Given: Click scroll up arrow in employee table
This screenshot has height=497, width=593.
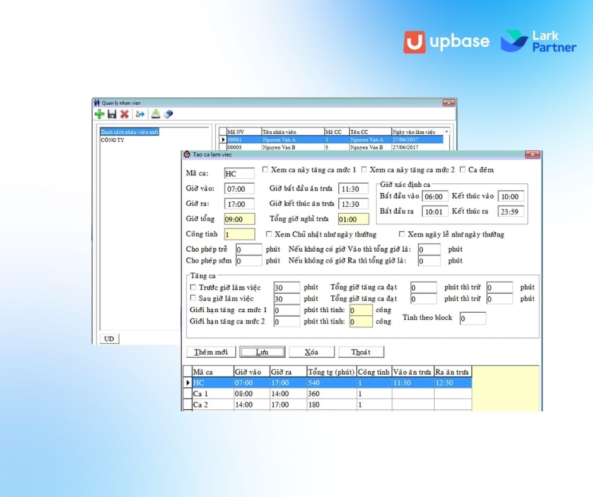Looking at the screenshot, I should pos(447,132).
